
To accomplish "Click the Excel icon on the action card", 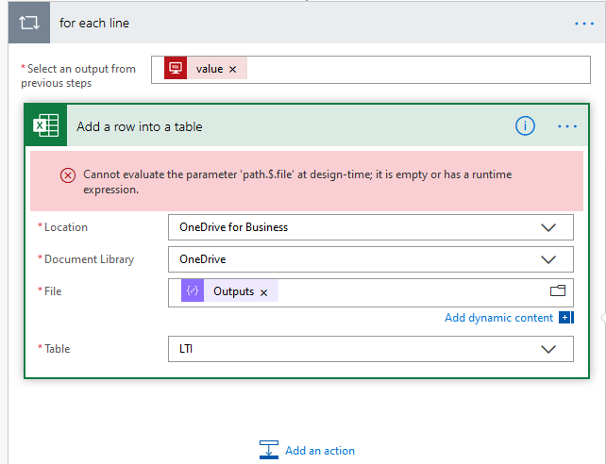I will (x=46, y=126).
